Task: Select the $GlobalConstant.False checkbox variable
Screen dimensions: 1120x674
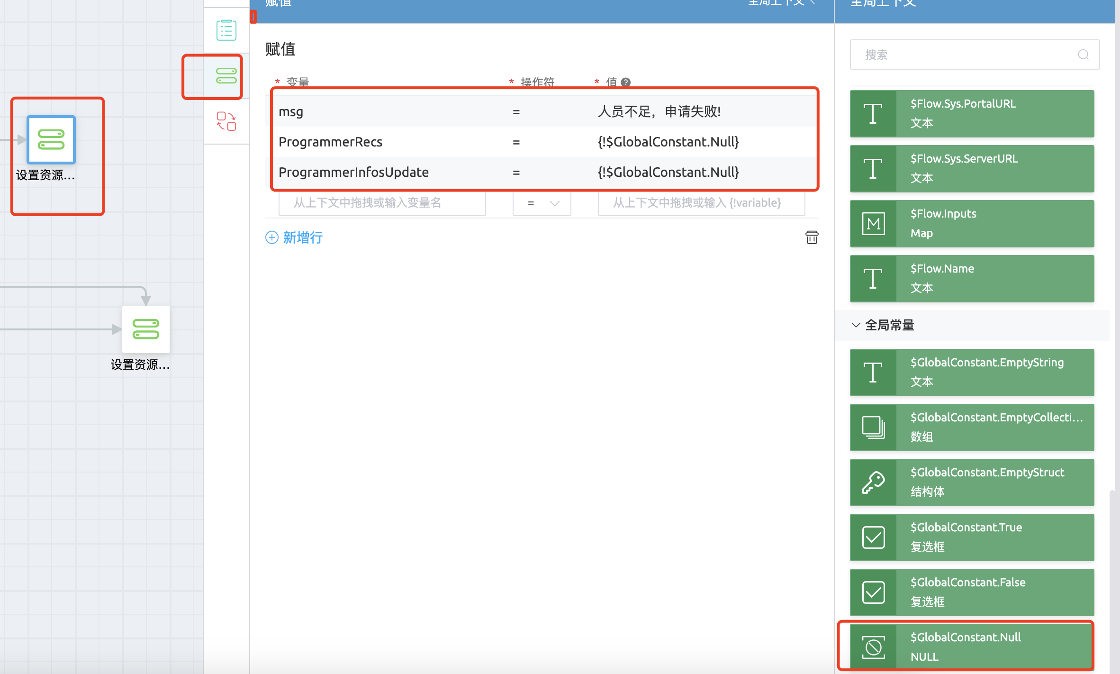Action: tap(971, 592)
